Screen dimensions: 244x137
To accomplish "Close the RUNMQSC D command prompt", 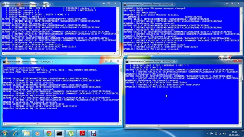I will 238,61.
